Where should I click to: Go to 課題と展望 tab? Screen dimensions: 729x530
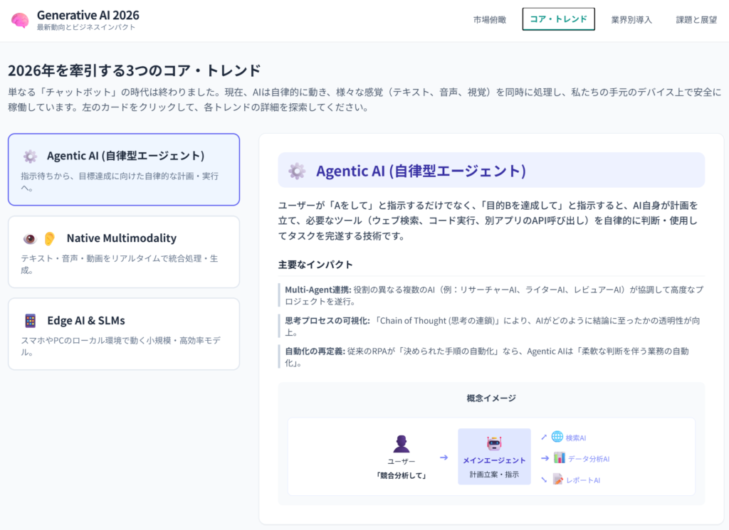tap(696, 20)
